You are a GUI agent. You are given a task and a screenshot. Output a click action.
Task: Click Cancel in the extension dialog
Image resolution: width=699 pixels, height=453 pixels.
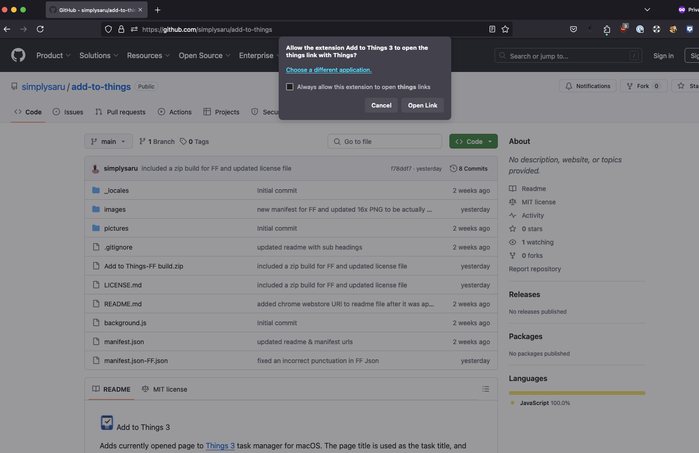tap(381, 105)
